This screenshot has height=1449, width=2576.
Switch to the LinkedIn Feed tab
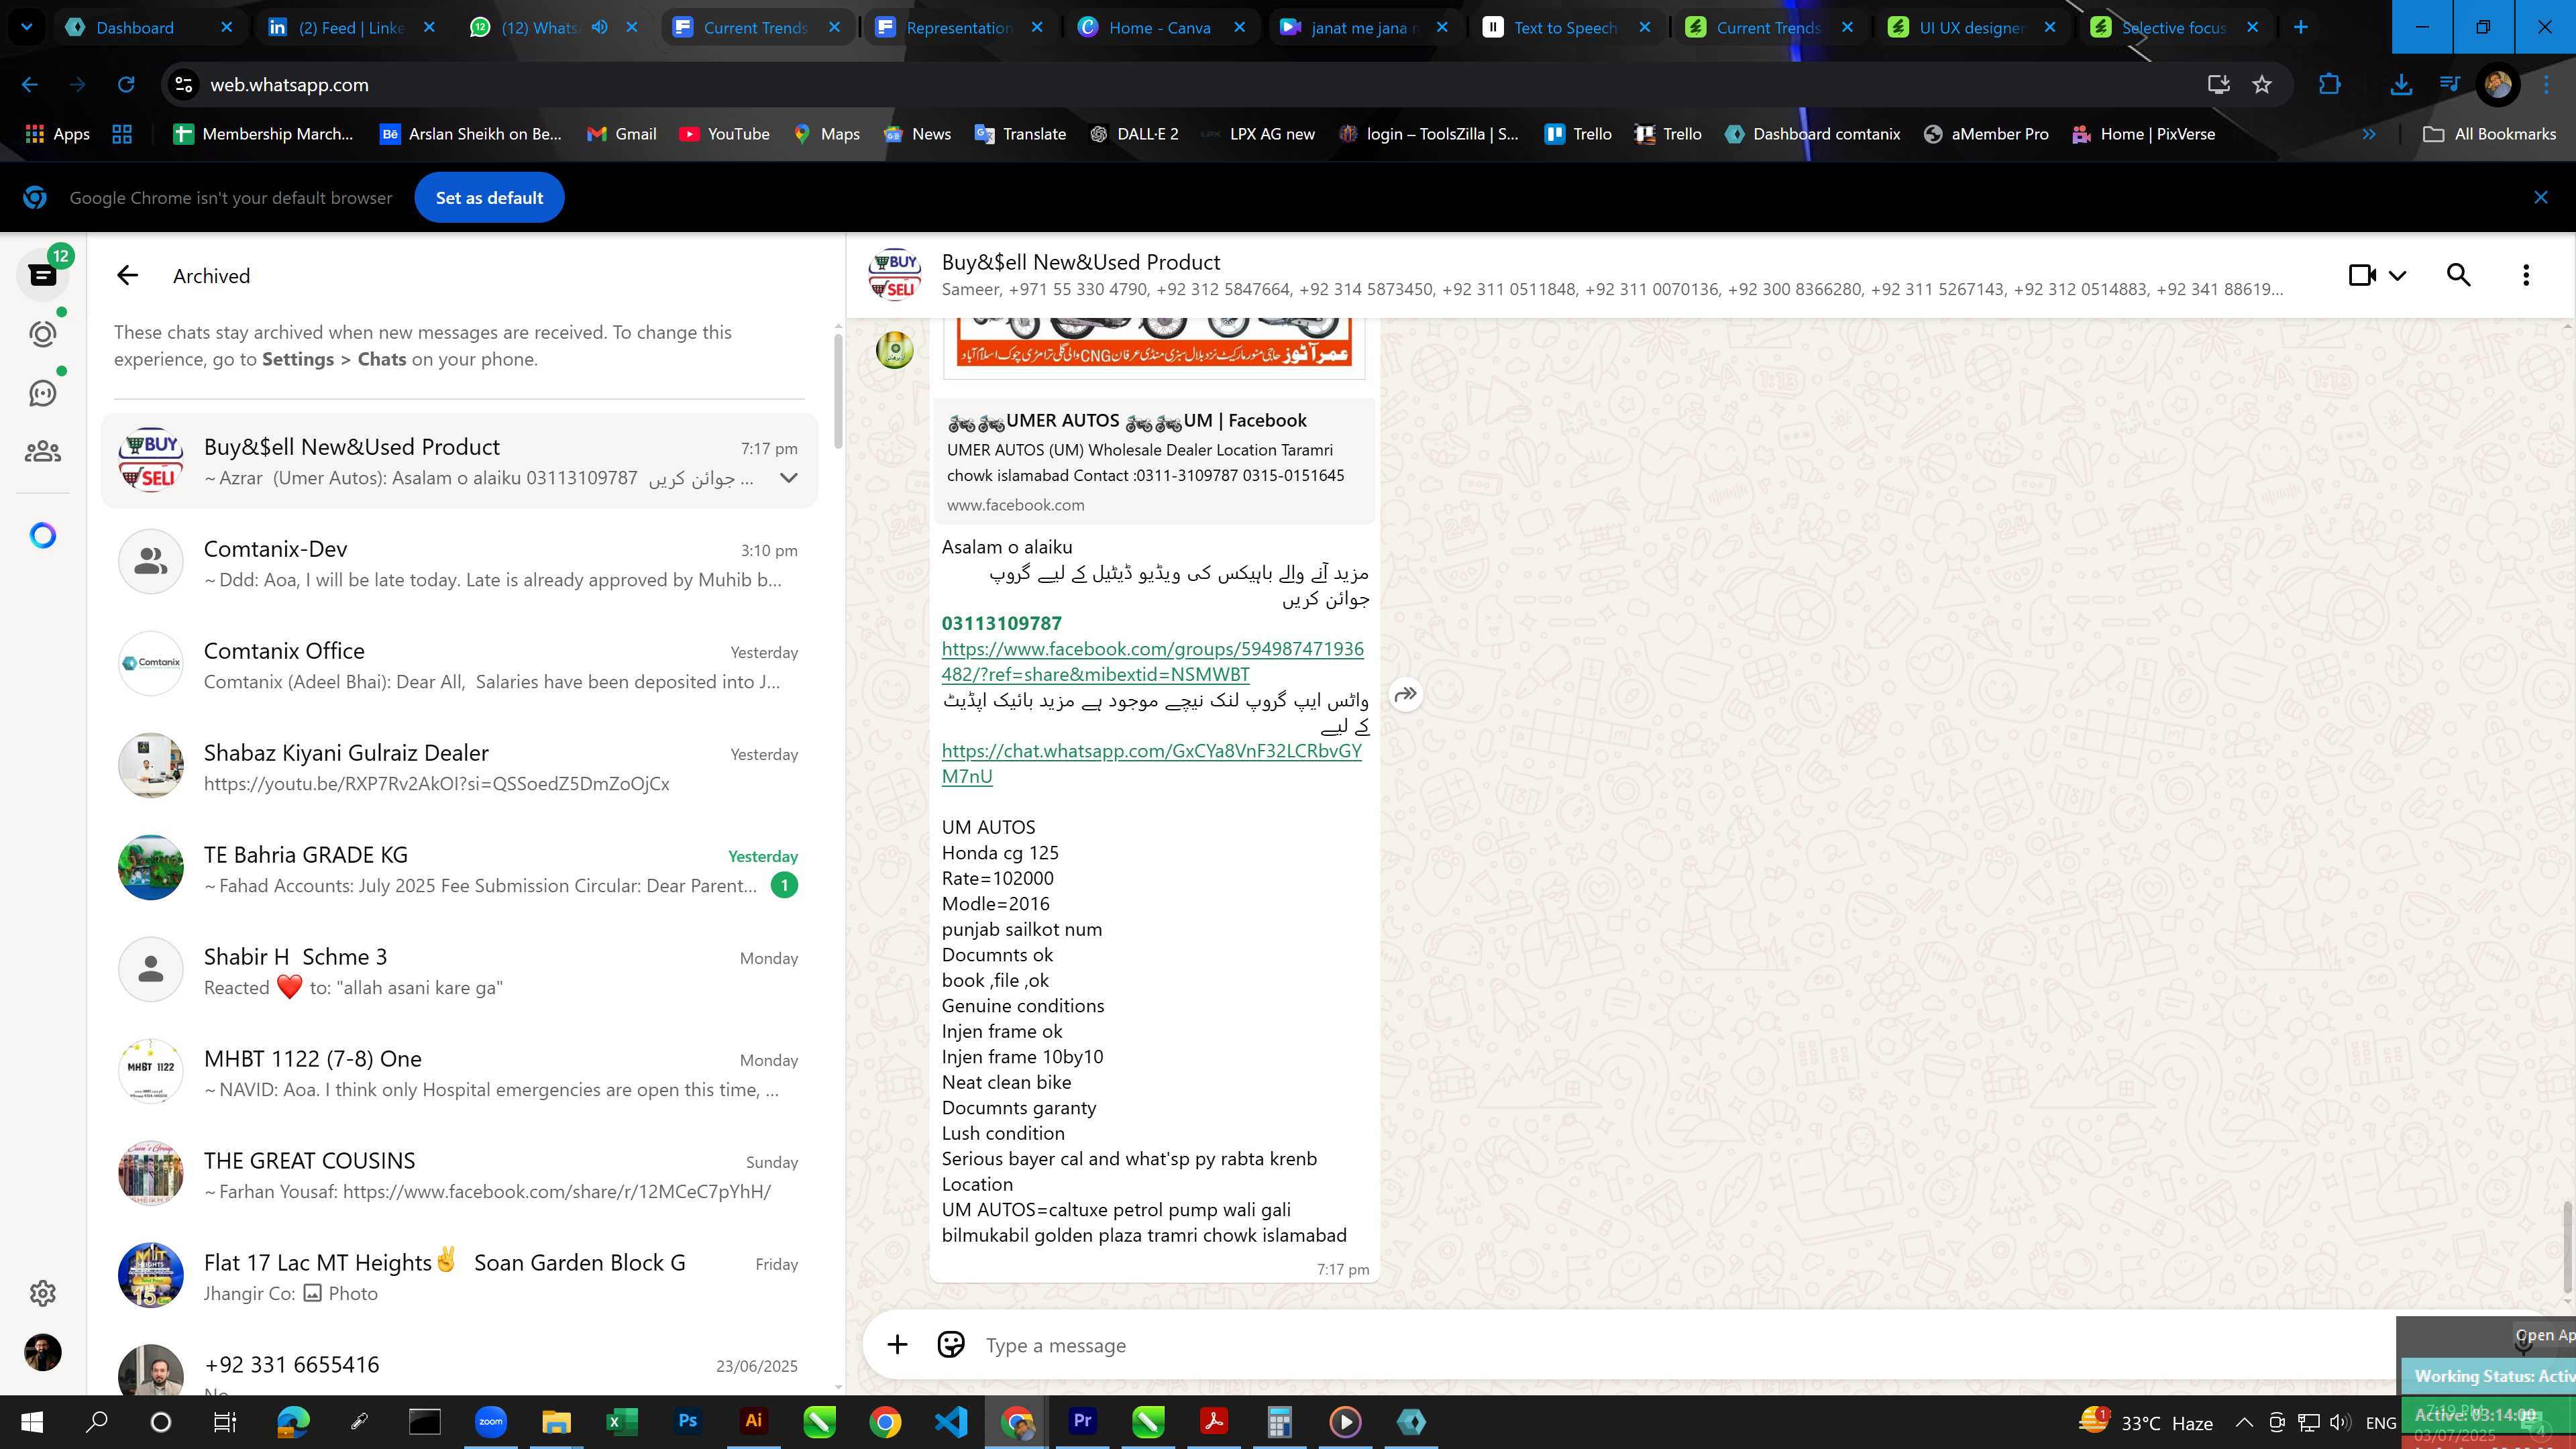[351, 28]
